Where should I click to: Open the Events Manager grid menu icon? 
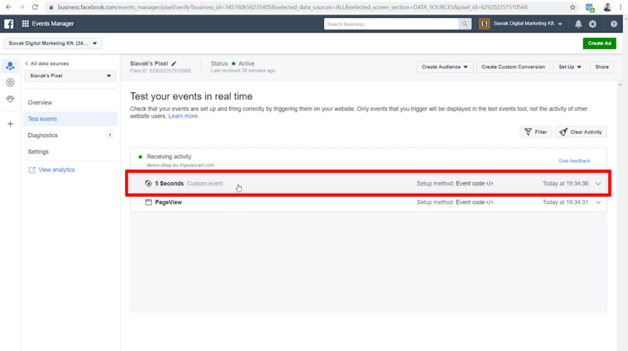pyautogui.click(x=25, y=24)
